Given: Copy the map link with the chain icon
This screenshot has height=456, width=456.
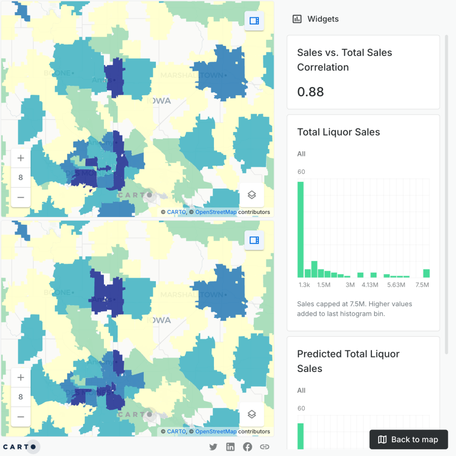Looking at the screenshot, I should [x=264, y=447].
